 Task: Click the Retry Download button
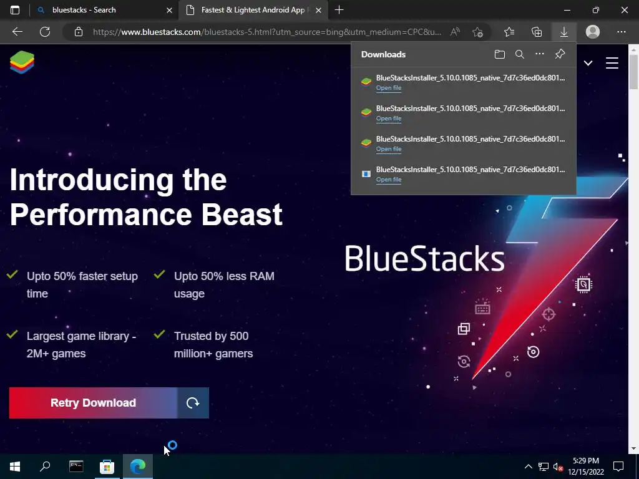tap(94, 403)
